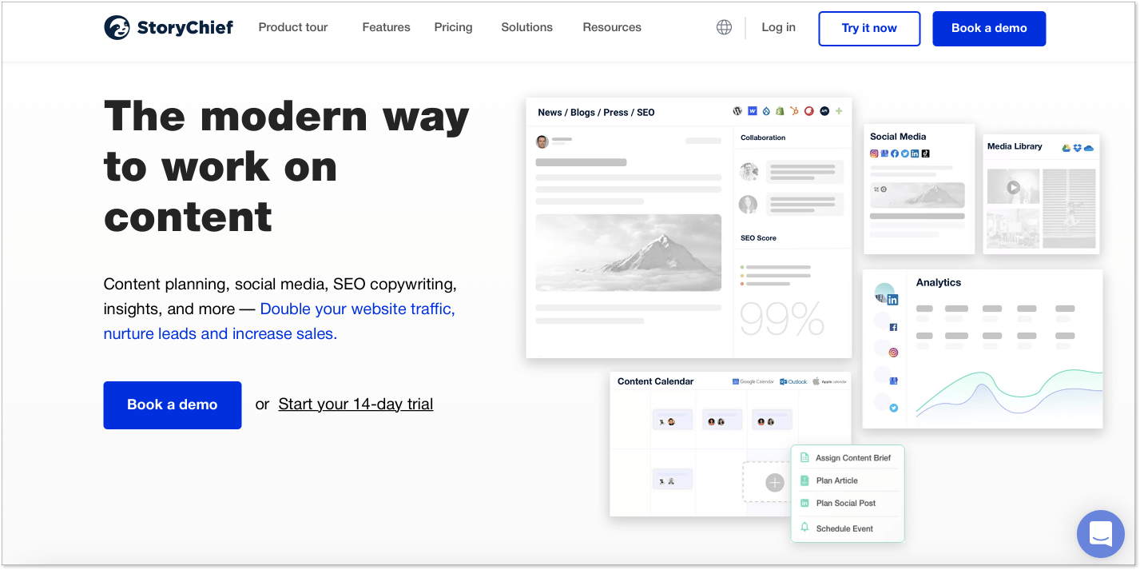
Task: Click the Shopify icon in the News panel
Action: (x=780, y=111)
